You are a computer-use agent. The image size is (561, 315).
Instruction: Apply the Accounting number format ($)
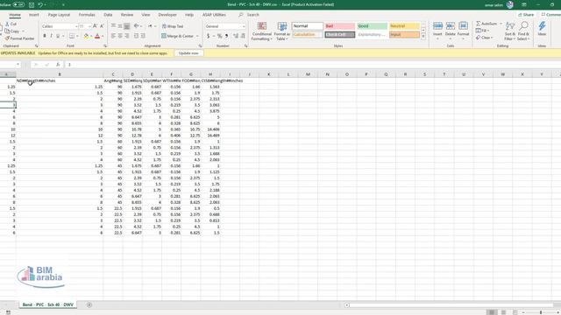pos(208,36)
